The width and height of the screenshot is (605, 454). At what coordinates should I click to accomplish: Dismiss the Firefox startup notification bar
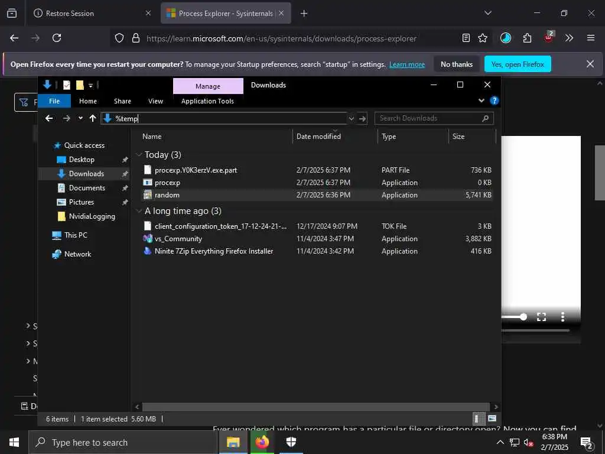[x=590, y=64]
